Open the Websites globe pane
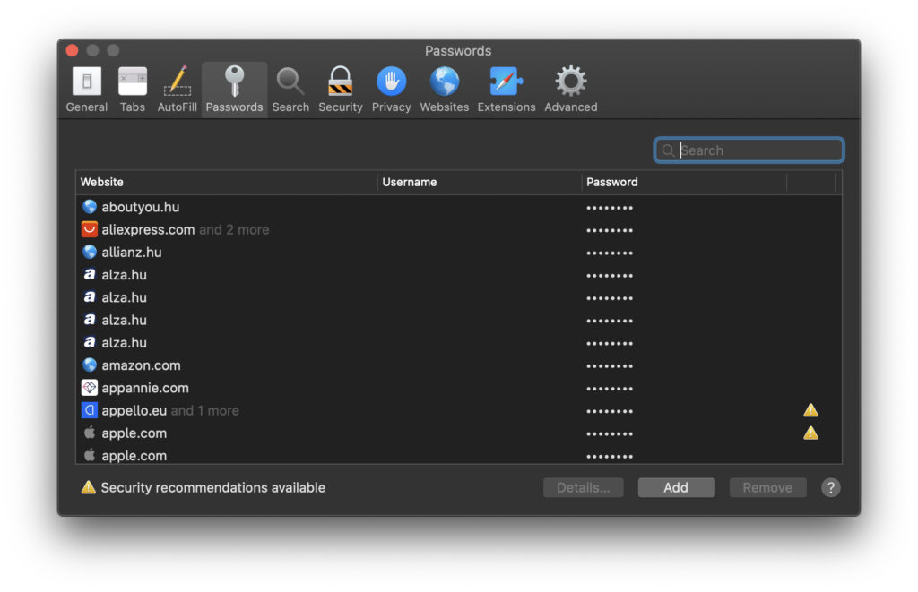 (445, 90)
